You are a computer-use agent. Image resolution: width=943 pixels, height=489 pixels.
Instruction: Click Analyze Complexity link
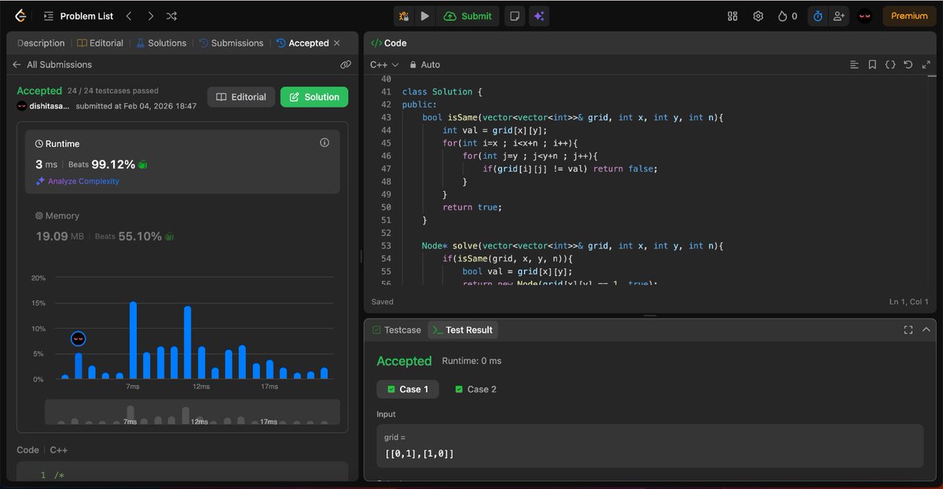click(77, 181)
